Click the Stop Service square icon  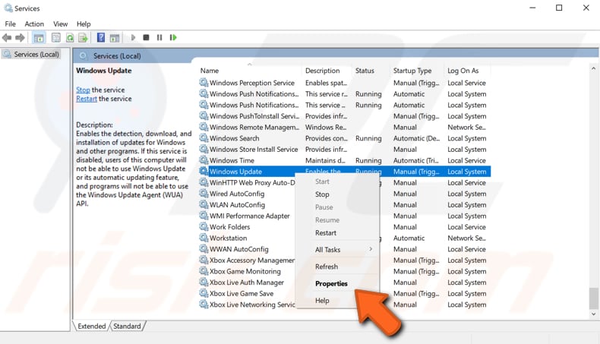tap(146, 37)
